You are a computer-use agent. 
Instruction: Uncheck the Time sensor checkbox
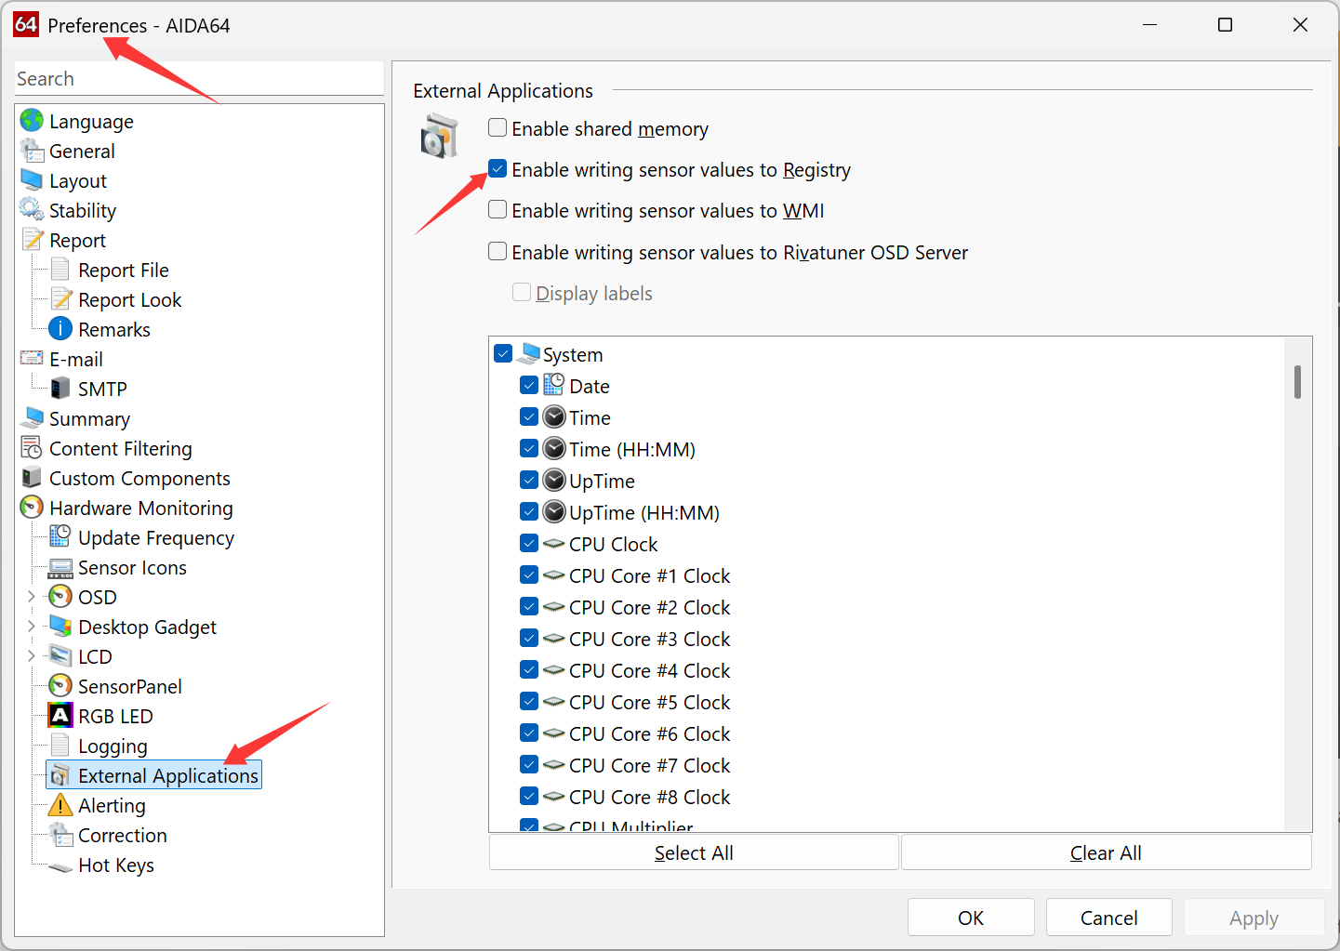(529, 416)
